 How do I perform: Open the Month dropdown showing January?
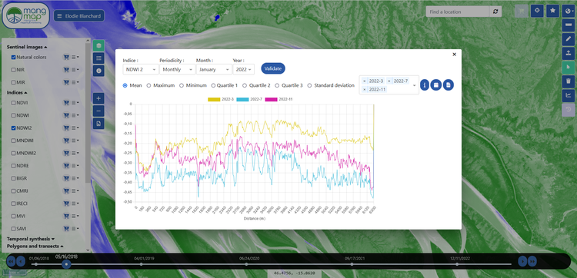[214, 69]
